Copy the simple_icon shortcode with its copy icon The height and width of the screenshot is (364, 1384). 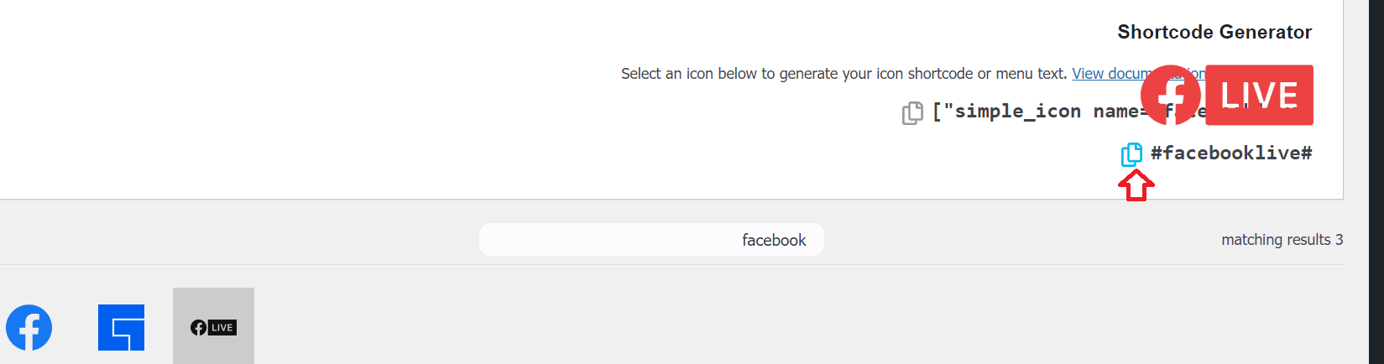tap(912, 113)
